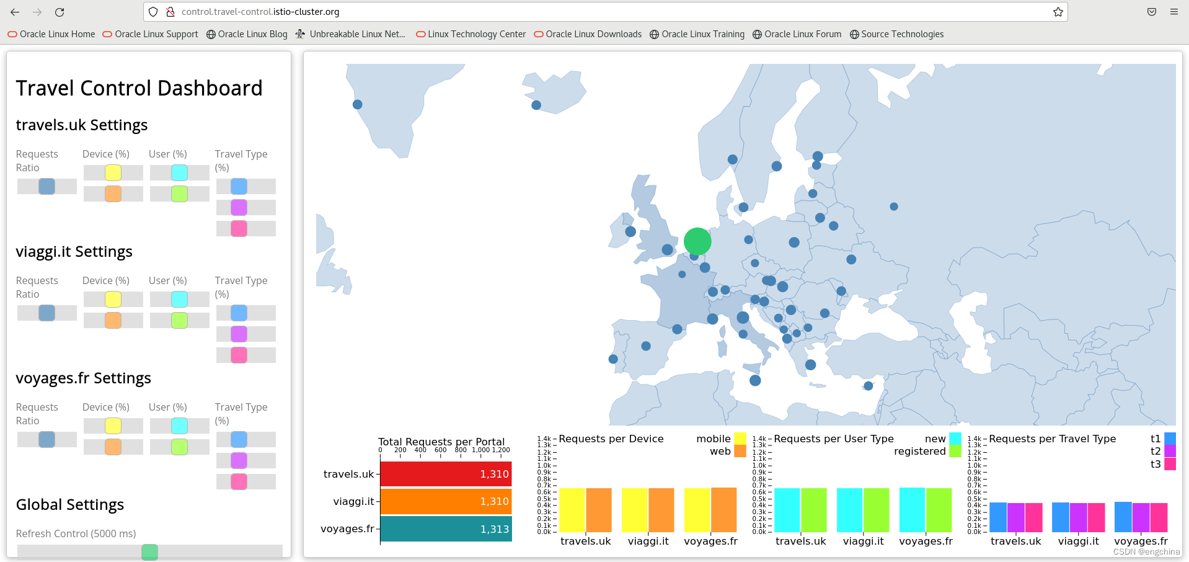This screenshot has height=562, width=1189.
Task: Open Oracle Linux Forum bookmark
Action: (797, 34)
